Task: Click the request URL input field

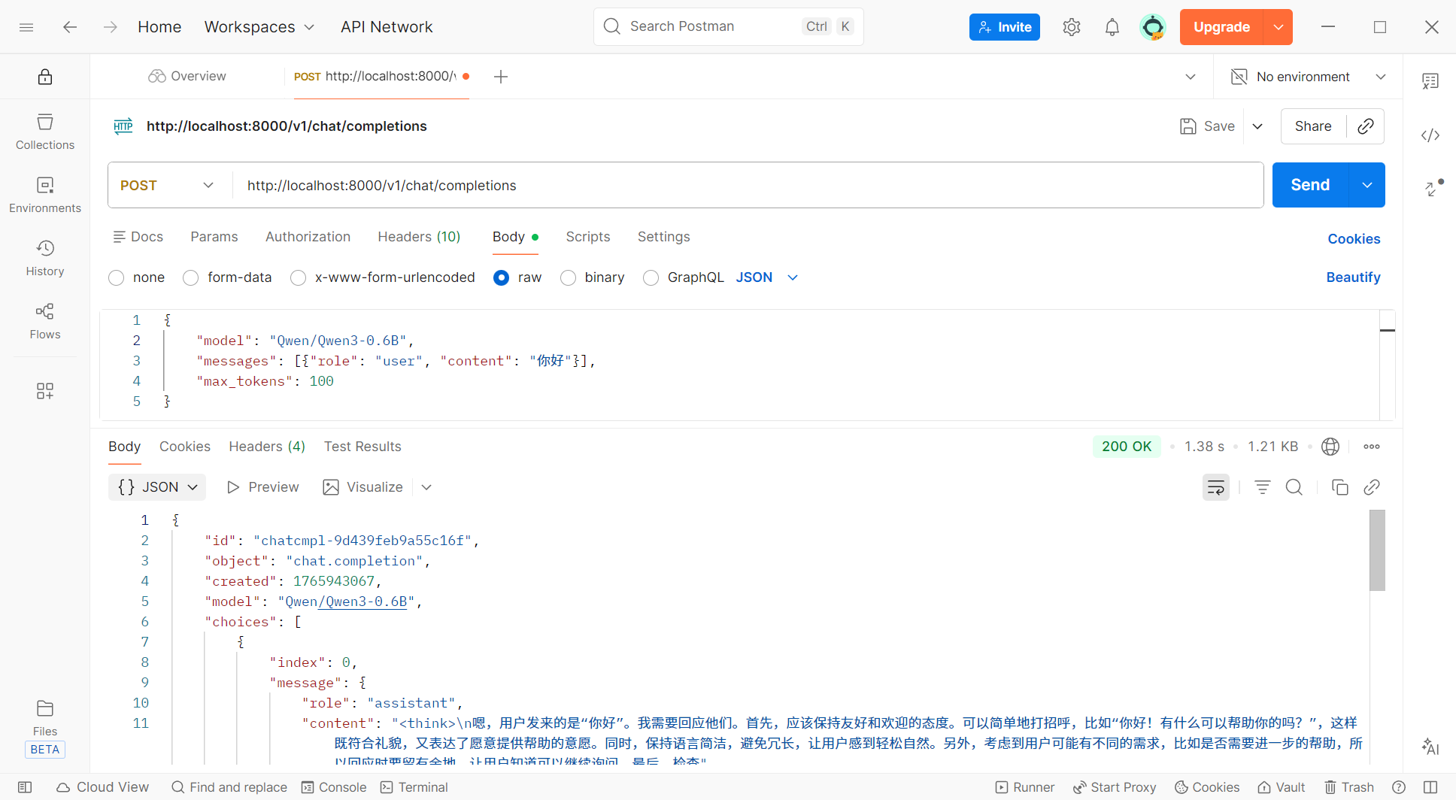Action: pyautogui.click(x=748, y=186)
